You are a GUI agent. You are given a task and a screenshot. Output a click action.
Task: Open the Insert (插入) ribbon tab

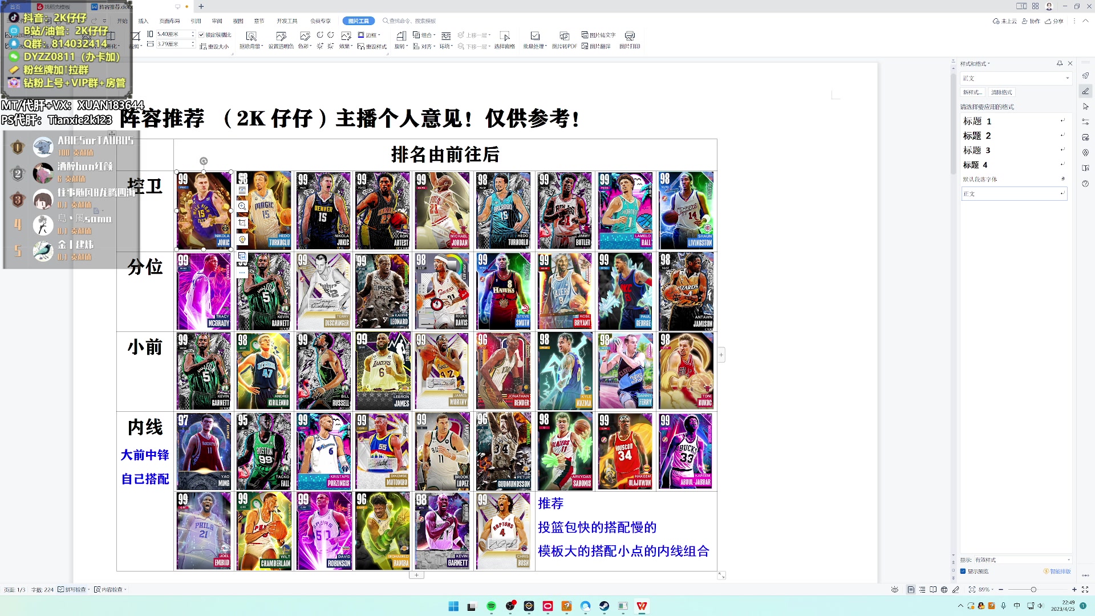[x=143, y=21]
